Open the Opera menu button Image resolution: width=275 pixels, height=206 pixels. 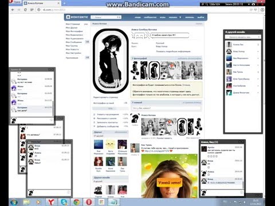tap(15, 2)
